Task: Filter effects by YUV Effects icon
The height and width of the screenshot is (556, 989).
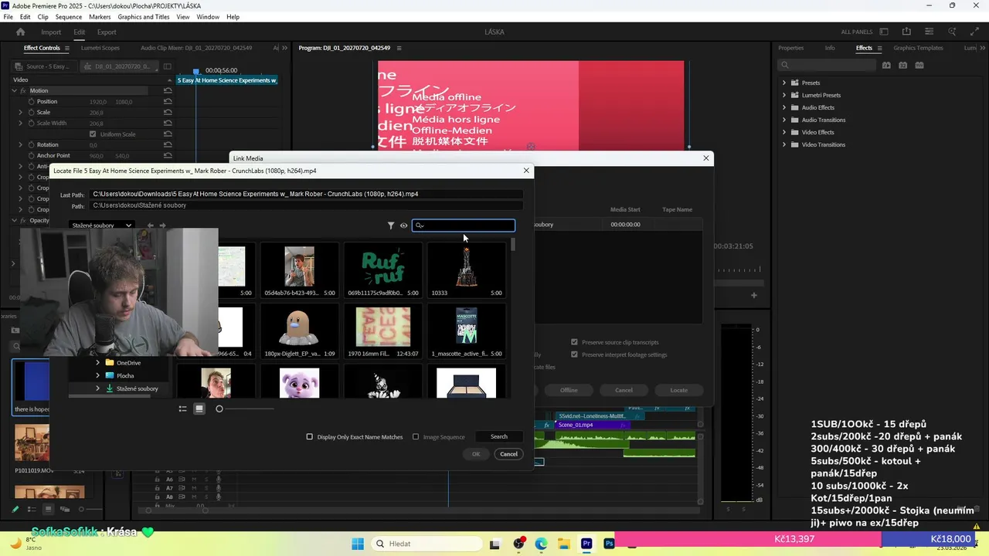Action: pos(919,66)
